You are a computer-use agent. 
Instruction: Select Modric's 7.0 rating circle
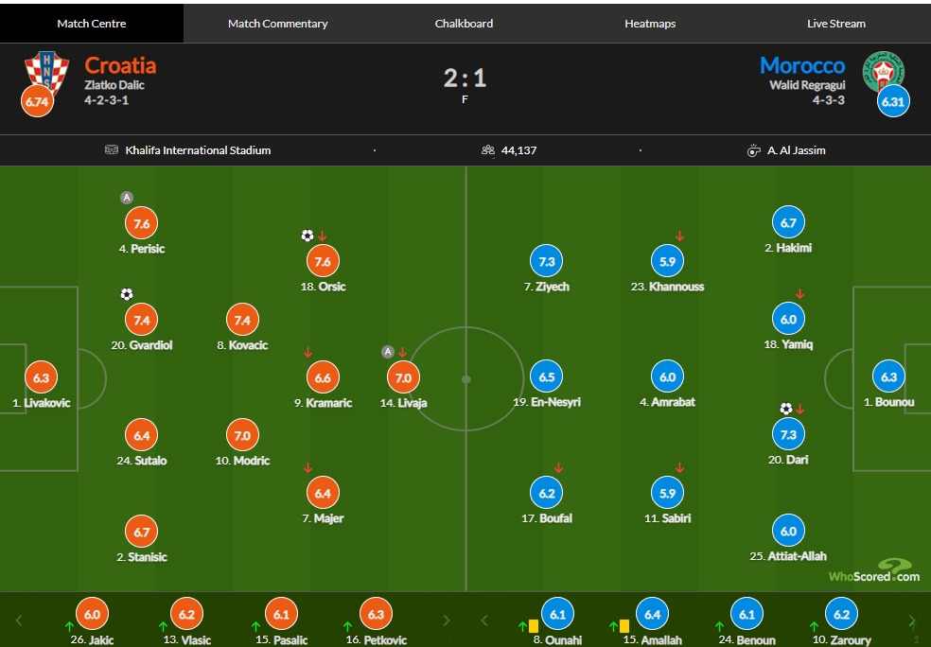242,436
